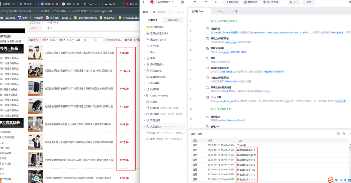This screenshot has height=183, width=351.
Task: Switch to 标准指令 segment
Action: point(153,20)
